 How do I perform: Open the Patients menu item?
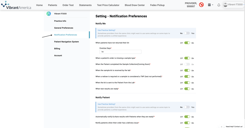click(x=52, y=5)
